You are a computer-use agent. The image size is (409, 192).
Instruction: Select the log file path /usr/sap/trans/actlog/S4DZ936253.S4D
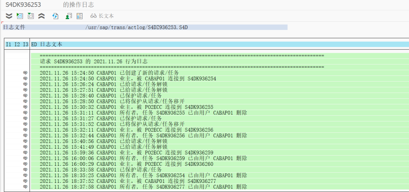click(136, 27)
